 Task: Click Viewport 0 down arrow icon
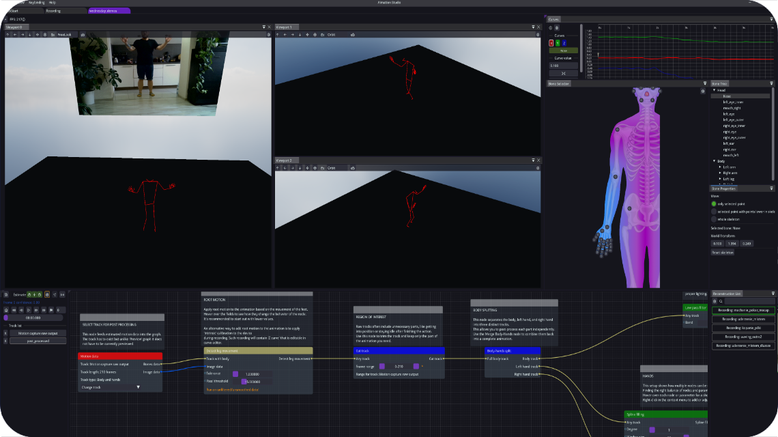[x=30, y=35]
